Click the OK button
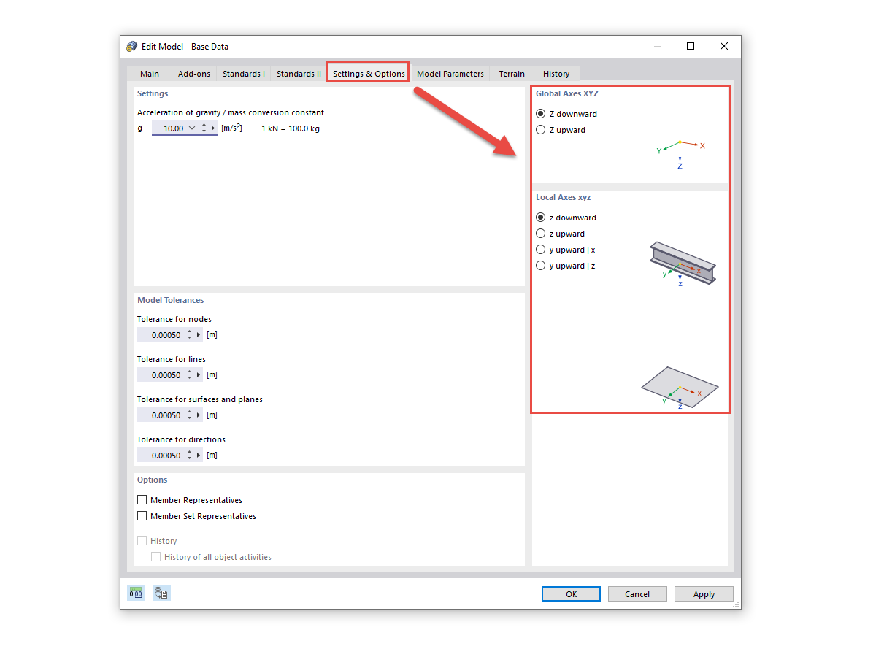The height and width of the screenshot is (657, 876). click(571, 593)
